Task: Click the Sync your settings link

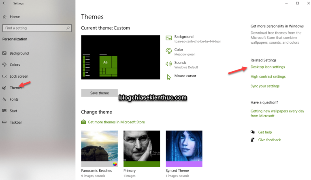Action: pos(265,86)
